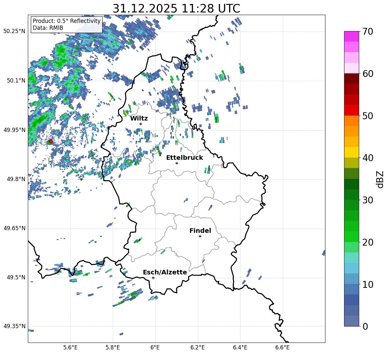Click the 49.35°N latitude label
The height and width of the screenshot is (354, 388).
pyautogui.click(x=14, y=326)
